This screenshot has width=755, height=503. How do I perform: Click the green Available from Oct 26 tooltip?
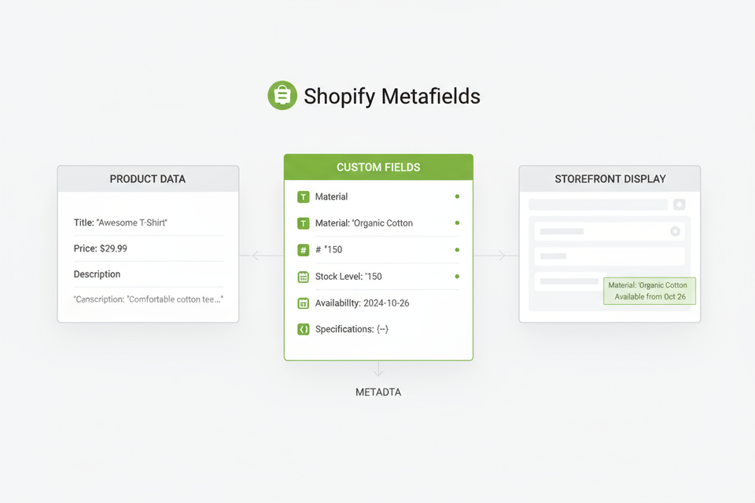[650, 291]
